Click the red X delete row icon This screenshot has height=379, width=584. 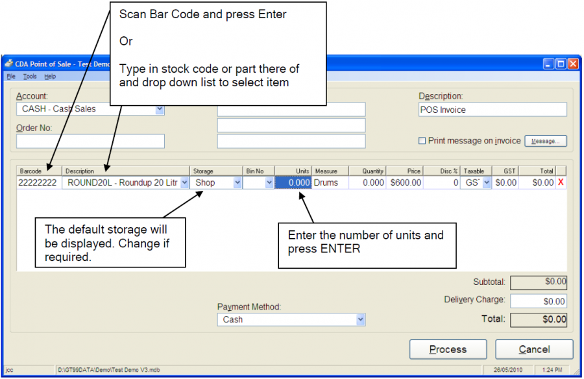click(x=561, y=183)
